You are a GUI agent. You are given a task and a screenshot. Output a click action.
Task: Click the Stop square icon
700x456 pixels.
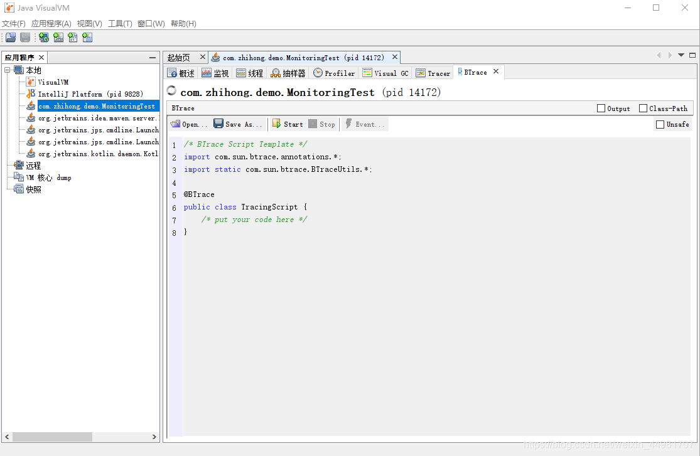(313, 124)
